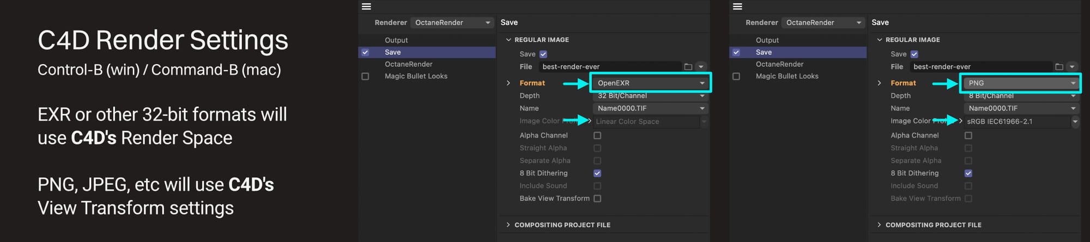
Task: Open OctaneRender renderer dropdown in left panel
Action: pos(452,22)
